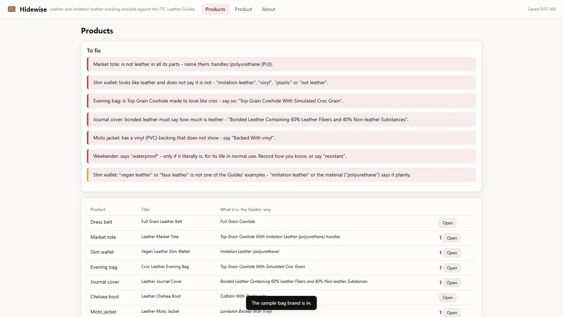Open the Journal cover product
The width and height of the screenshot is (563, 317).
[452, 283]
